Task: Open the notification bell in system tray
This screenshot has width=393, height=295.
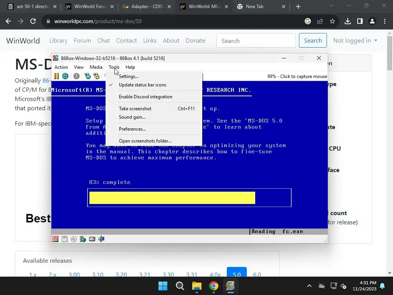Action: click(383, 286)
